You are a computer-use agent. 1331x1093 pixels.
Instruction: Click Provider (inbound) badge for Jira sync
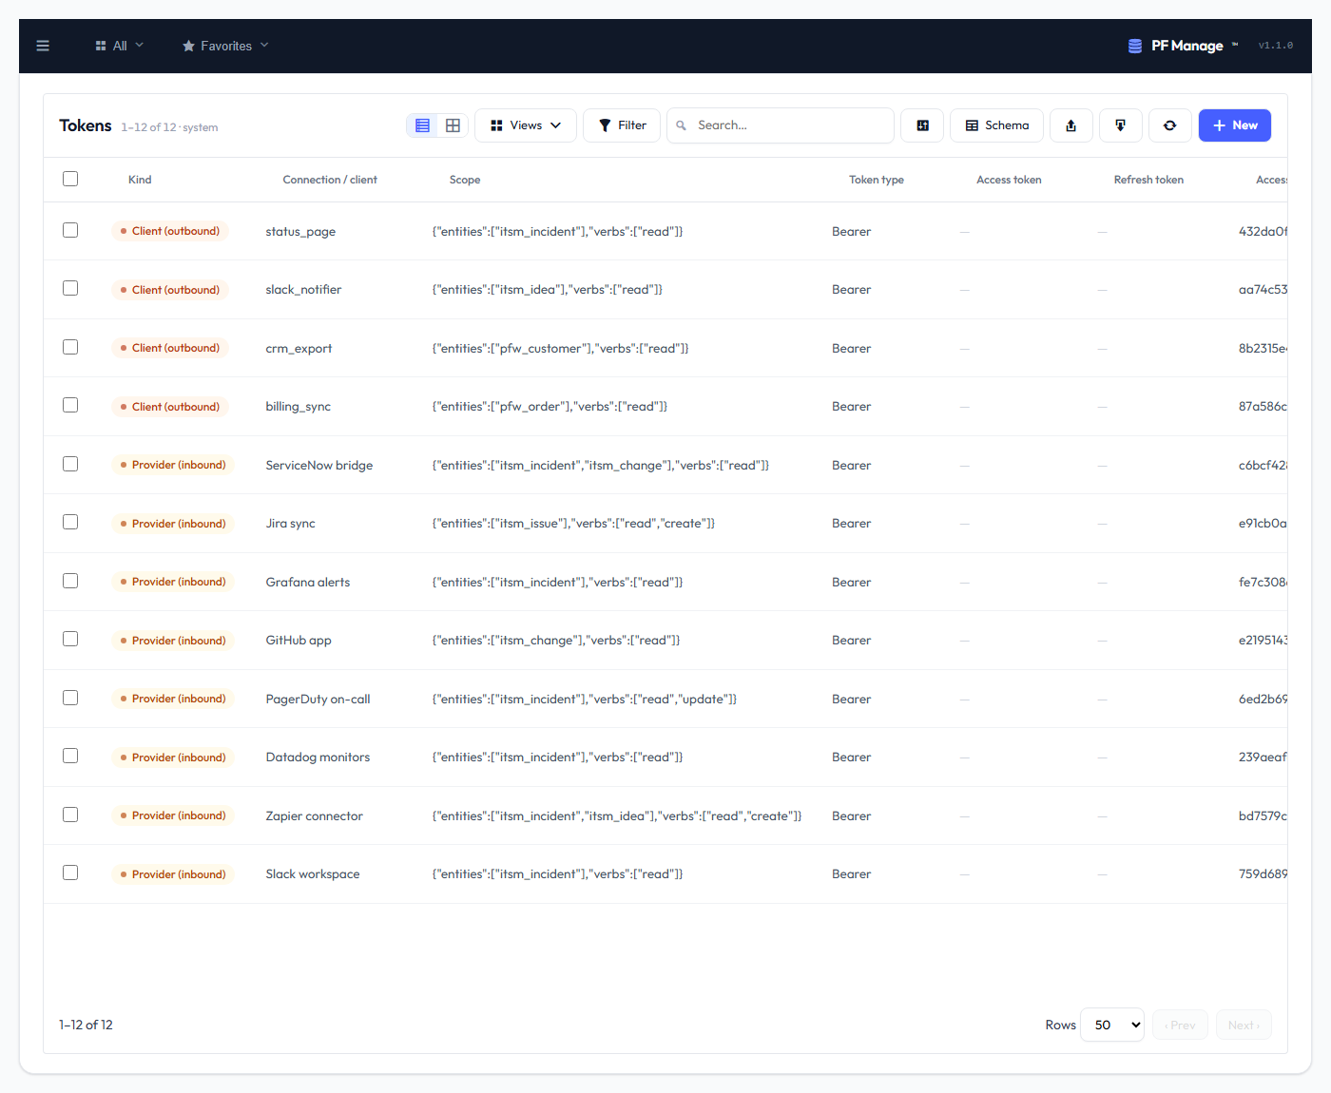pyautogui.click(x=173, y=524)
